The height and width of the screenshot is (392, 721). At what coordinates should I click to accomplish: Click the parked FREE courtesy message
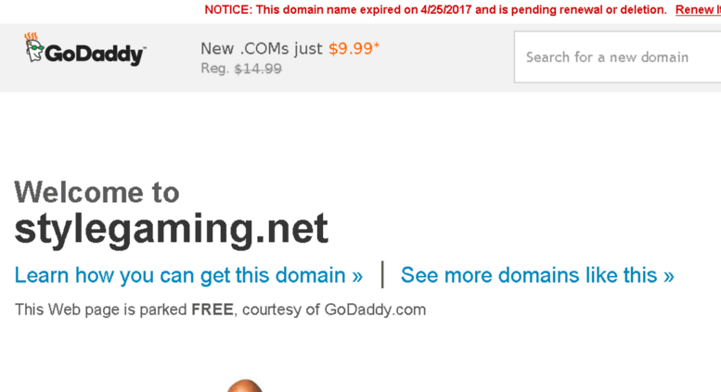pos(220,310)
